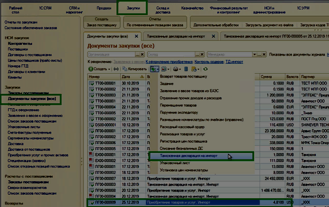Viewport: 329px width, 207px height.
Task: Select 'Таможенная декларация на импорт' menu entry
Action: 189,156
